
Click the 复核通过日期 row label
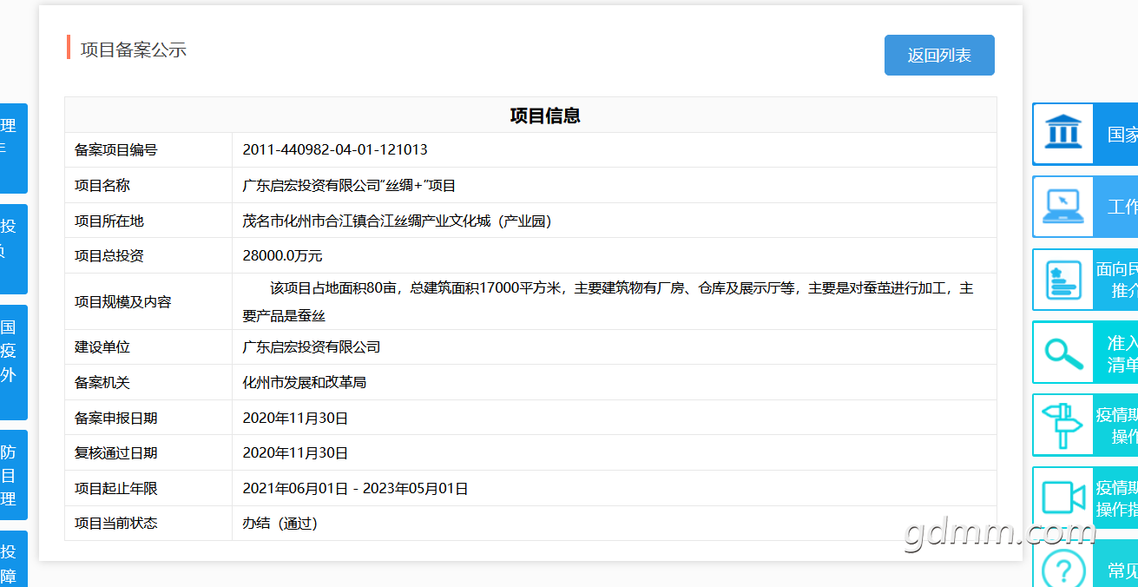[116, 453]
